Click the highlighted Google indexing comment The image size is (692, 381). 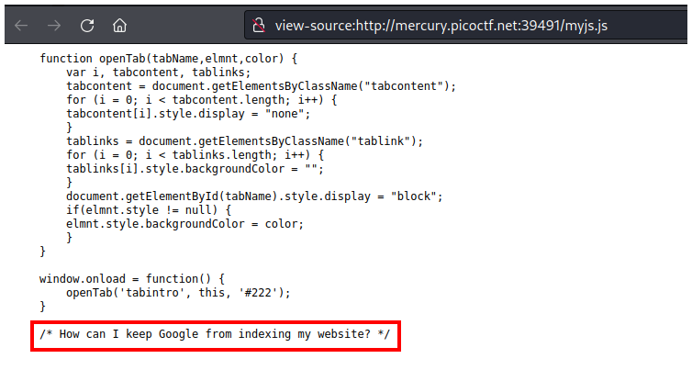pyautogui.click(x=215, y=334)
